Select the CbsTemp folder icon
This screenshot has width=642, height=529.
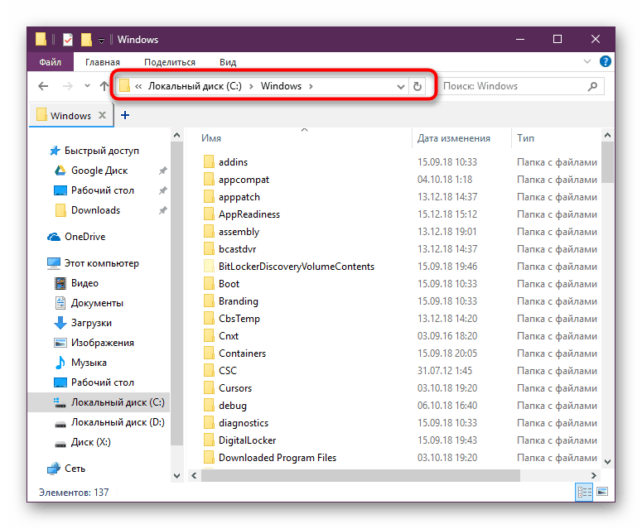[209, 319]
